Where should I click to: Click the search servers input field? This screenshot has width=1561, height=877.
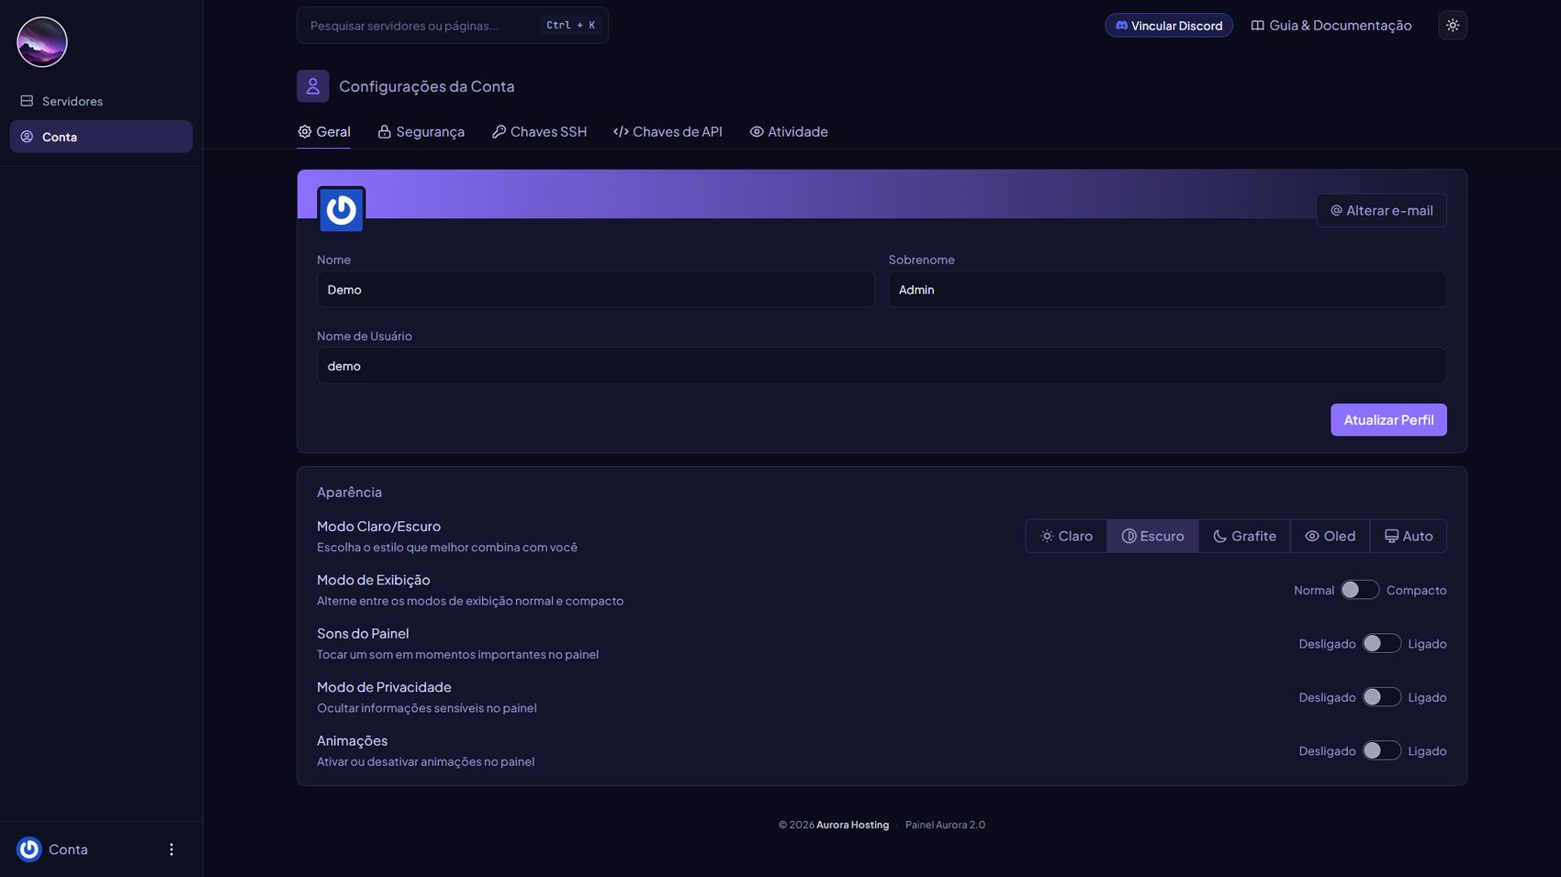(x=452, y=26)
